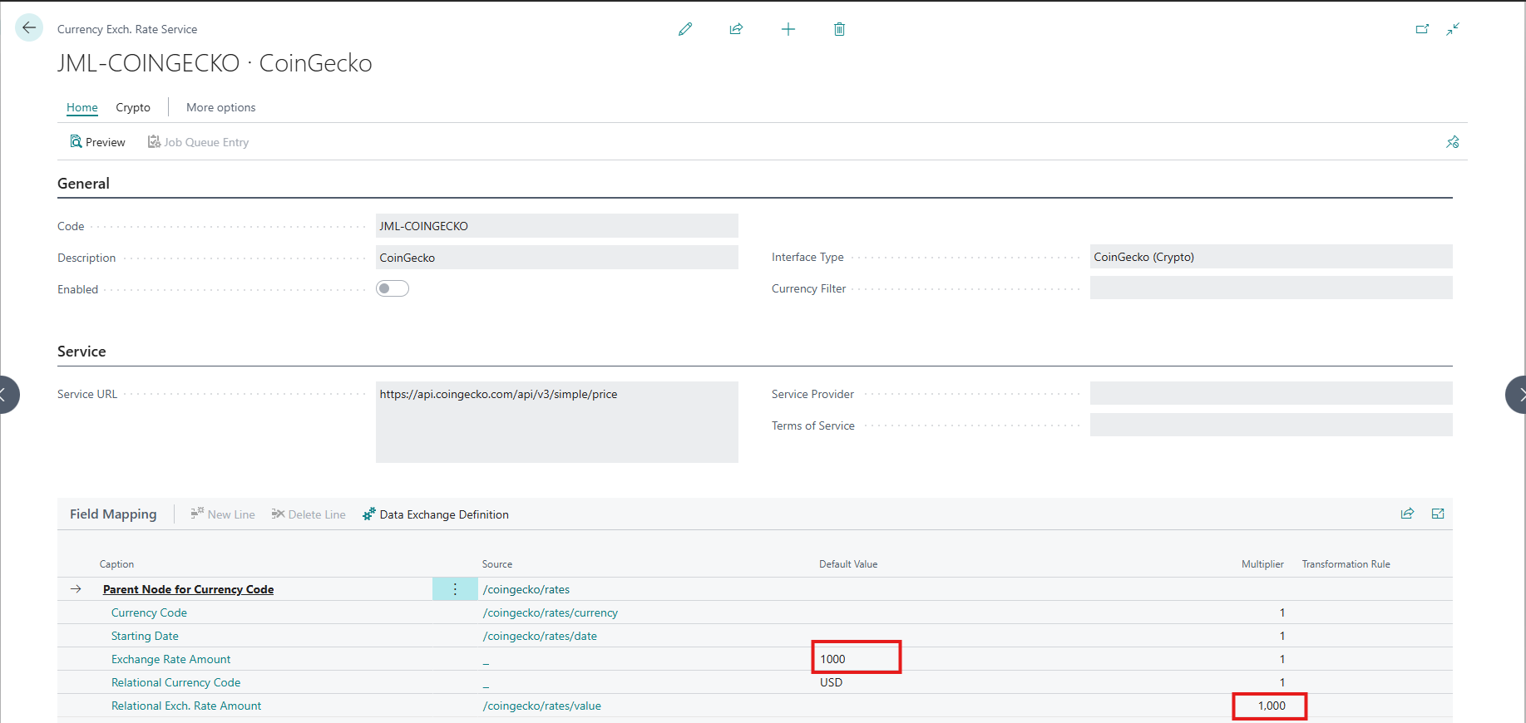Toggle the Enabled switch
The height and width of the screenshot is (723, 1526).
pos(393,288)
